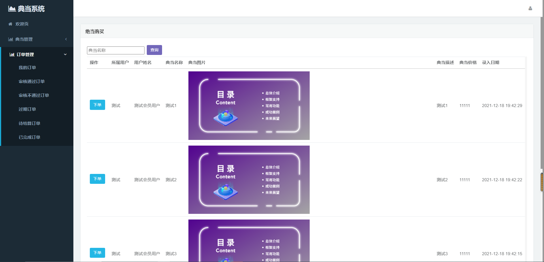Click the chart icon beside 典当管理
Image resolution: width=544 pixels, height=262 pixels.
pos(10,39)
